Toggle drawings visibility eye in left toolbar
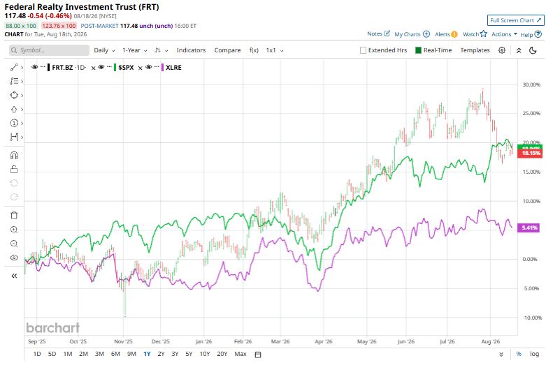546x365 pixels. pos(14,258)
